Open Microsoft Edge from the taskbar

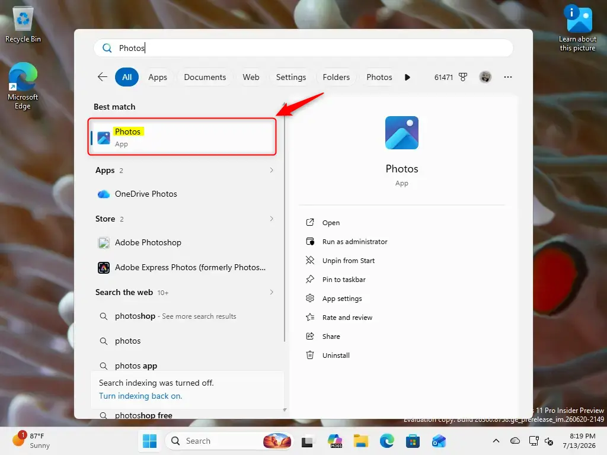[386, 441]
